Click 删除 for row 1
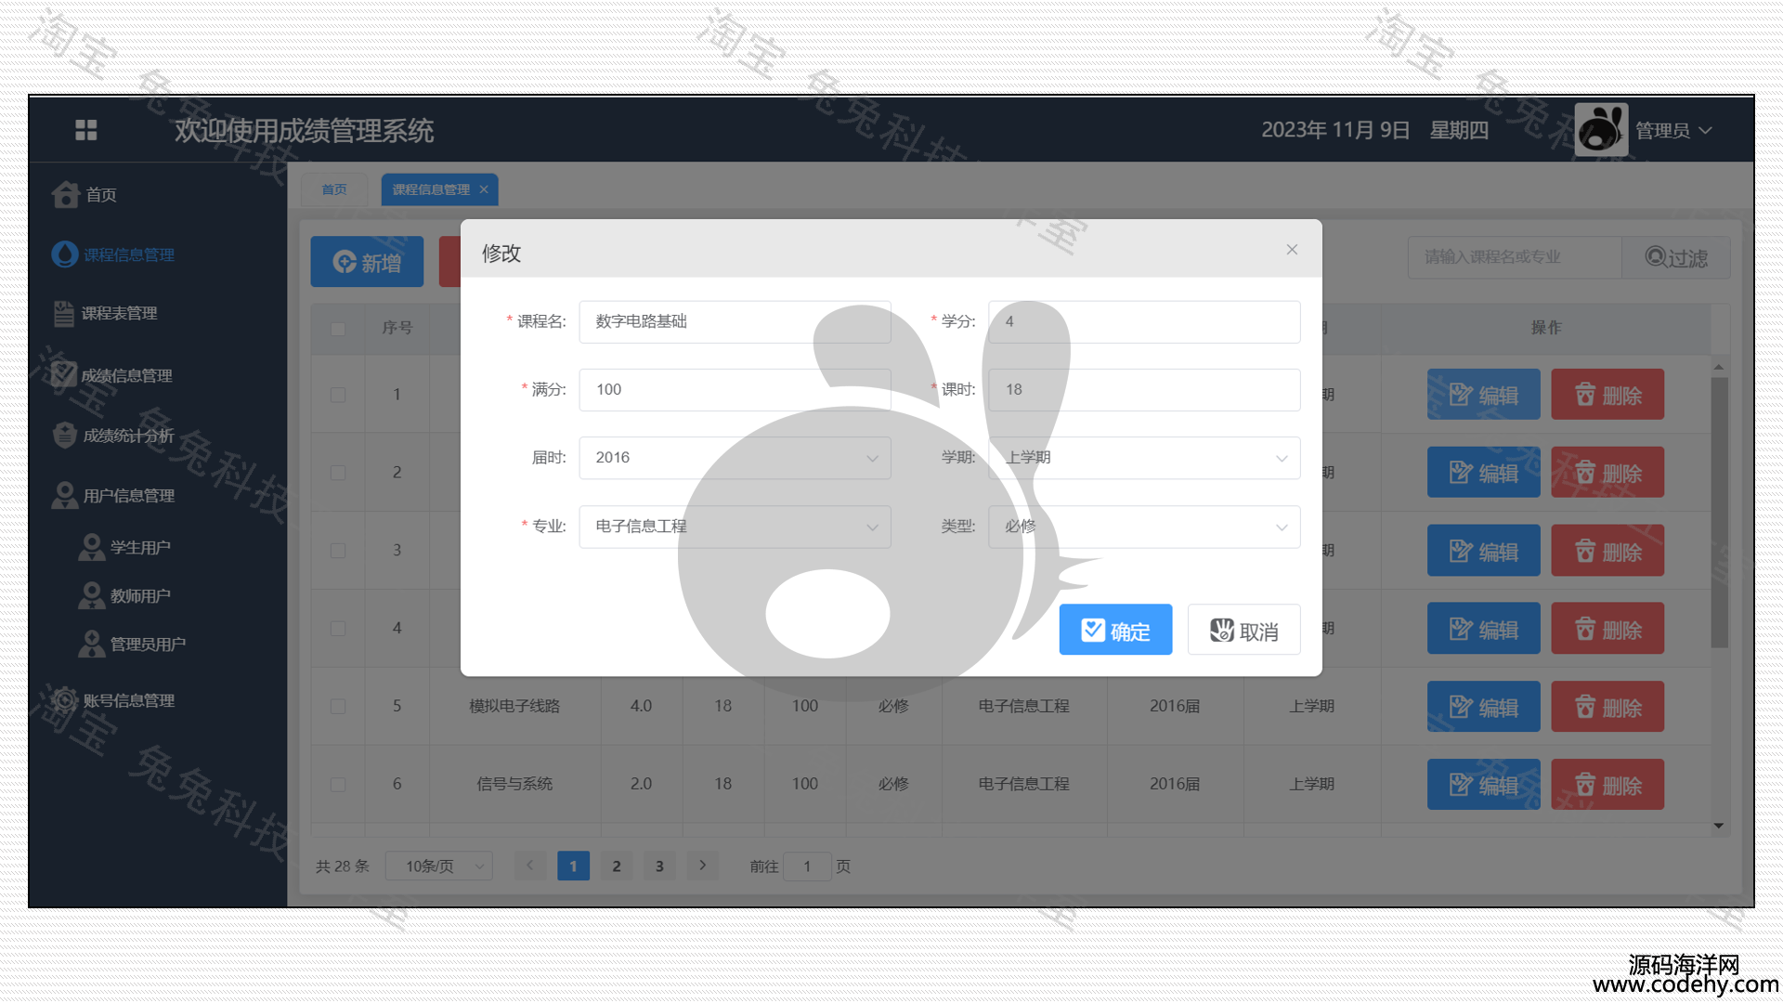 [x=1607, y=395]
